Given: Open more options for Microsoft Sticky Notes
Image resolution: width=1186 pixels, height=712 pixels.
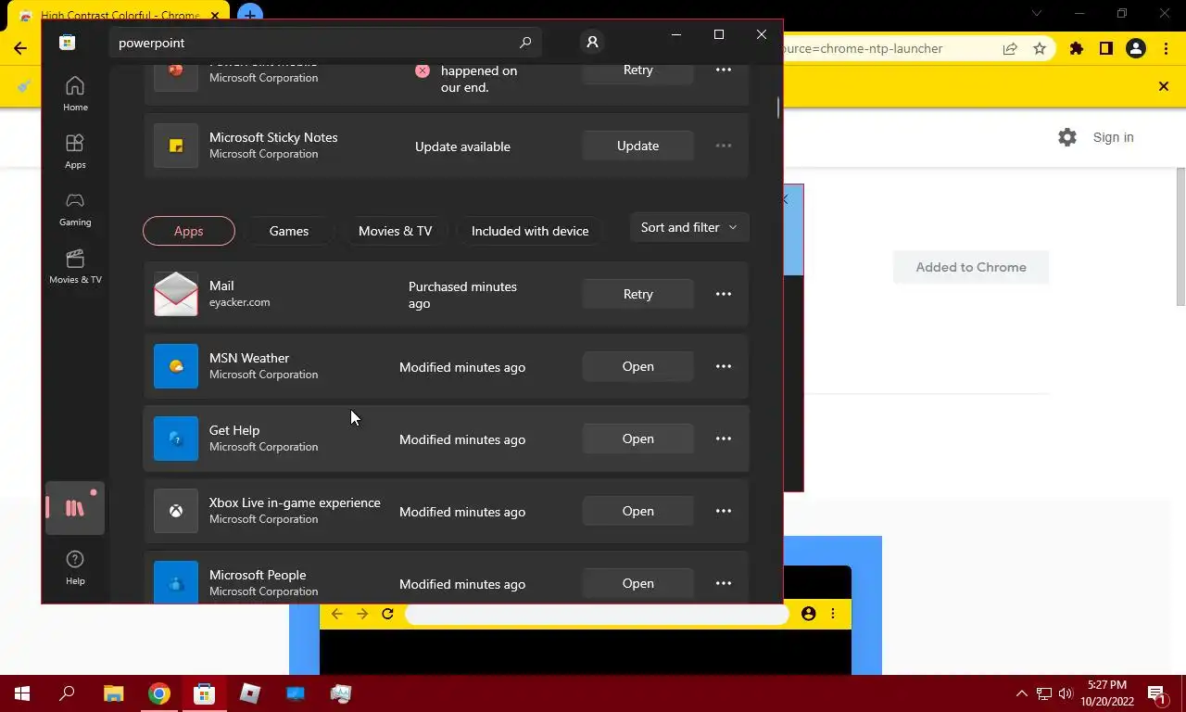Looking at the screenshot, I should point(724,146).
